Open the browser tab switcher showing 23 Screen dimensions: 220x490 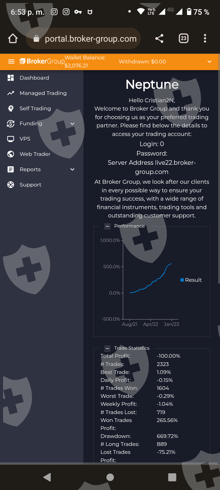click(183, 38)
